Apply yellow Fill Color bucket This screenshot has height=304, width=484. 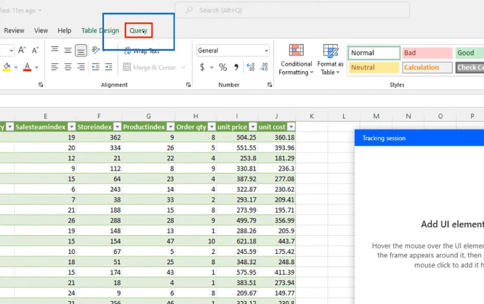[x=7, y=67]
